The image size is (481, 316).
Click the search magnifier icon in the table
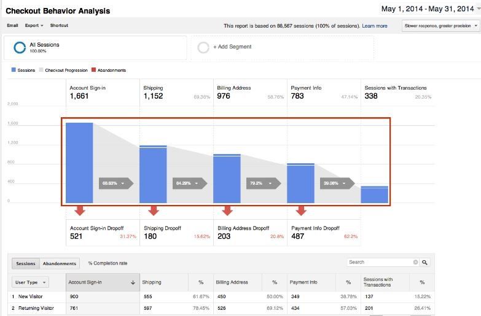[x=424, y=263]
